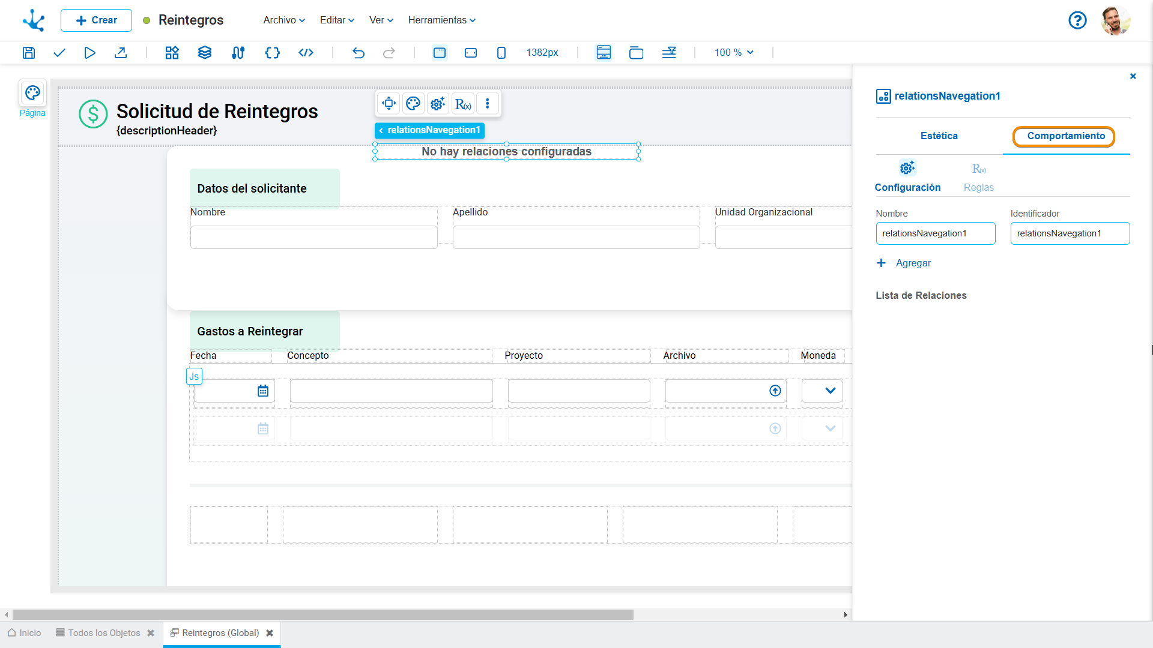1153x648 pixels.
Task: Redo the last change
Action: click(x=389, y=53)
